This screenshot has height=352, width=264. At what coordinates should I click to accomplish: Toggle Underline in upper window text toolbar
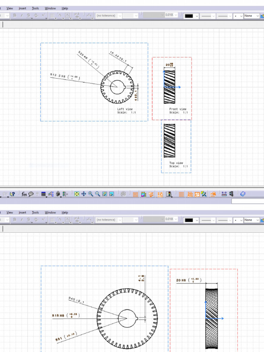29,15
